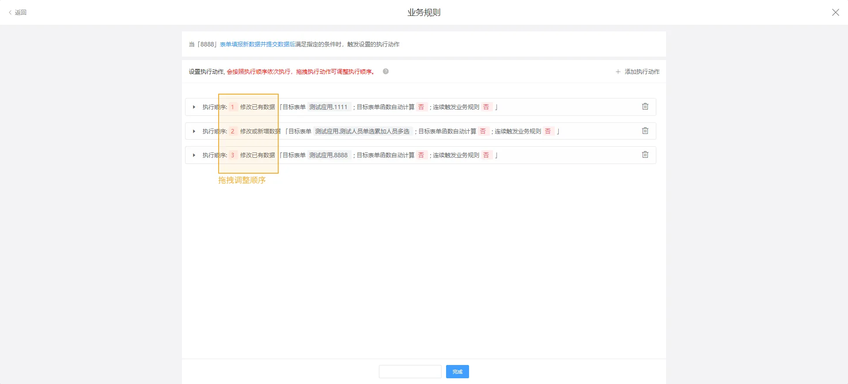Viewport: 848px width, 384px height.
Task: Click the blue 完成 button
Action: tap(457, 372)
